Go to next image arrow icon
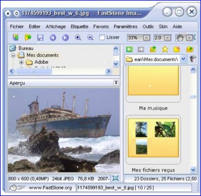201x196 pixels. coord(65,38)
